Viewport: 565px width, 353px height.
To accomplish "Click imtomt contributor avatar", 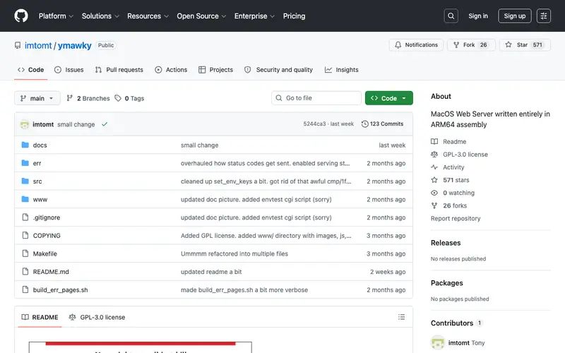I will [438, 342].
